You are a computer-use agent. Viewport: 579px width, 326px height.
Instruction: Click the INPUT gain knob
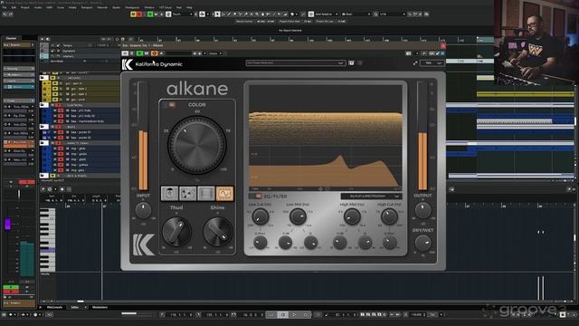143,210
